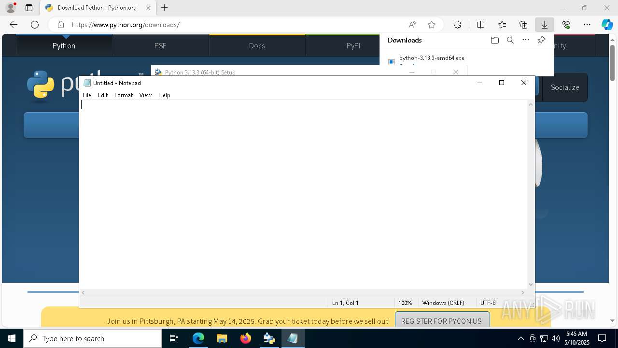618x348 pixels.
Task: Open Edge Extensions menu
Action: (457, 25)
